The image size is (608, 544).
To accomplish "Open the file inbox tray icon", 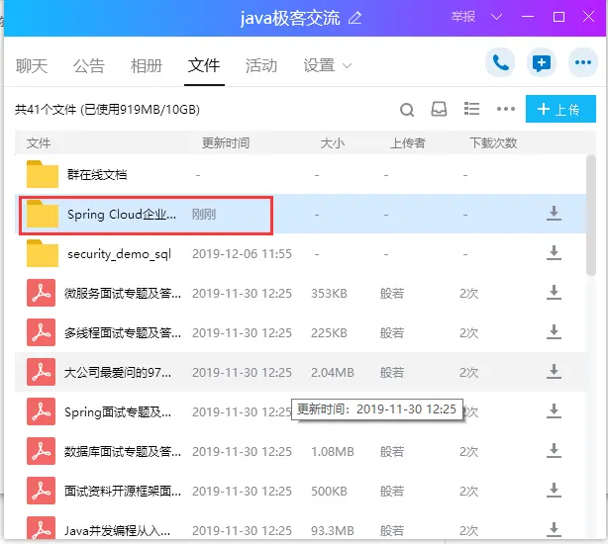I will click(440, 110).
